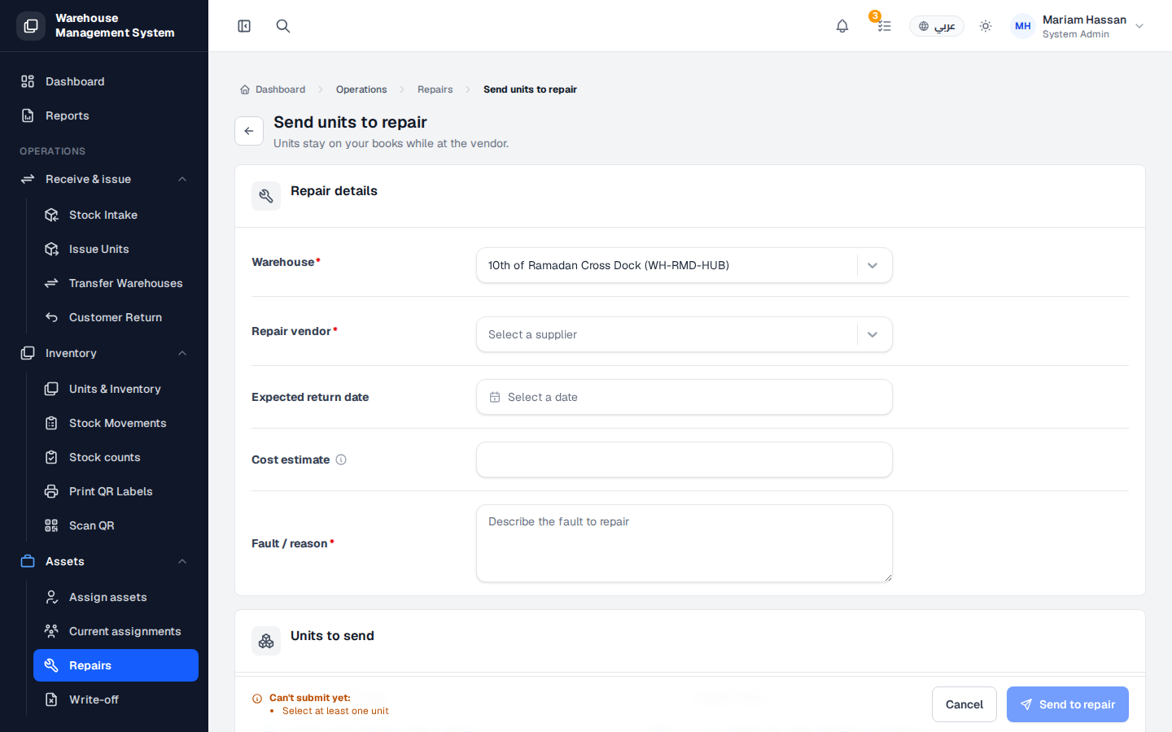Open Assign assets page
The image size is (1172, 732).
tap(116, 597)
